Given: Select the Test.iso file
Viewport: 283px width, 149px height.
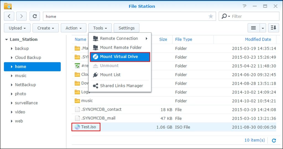Looking at the screenshot, I should (89, 127).
